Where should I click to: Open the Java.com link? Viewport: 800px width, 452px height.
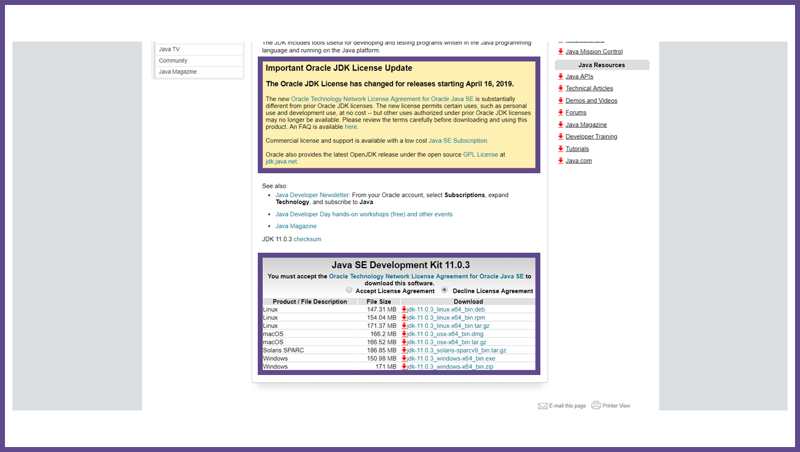579,161
